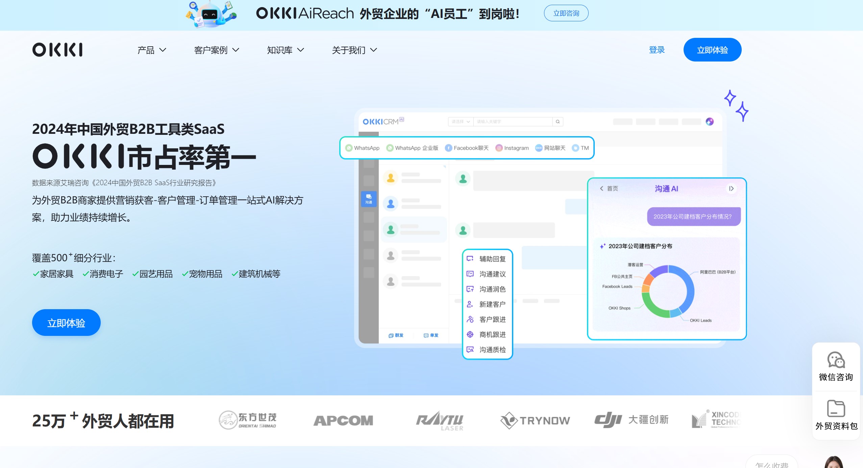Select the 辅助回复 icon in the AI menu

(470, 258)
